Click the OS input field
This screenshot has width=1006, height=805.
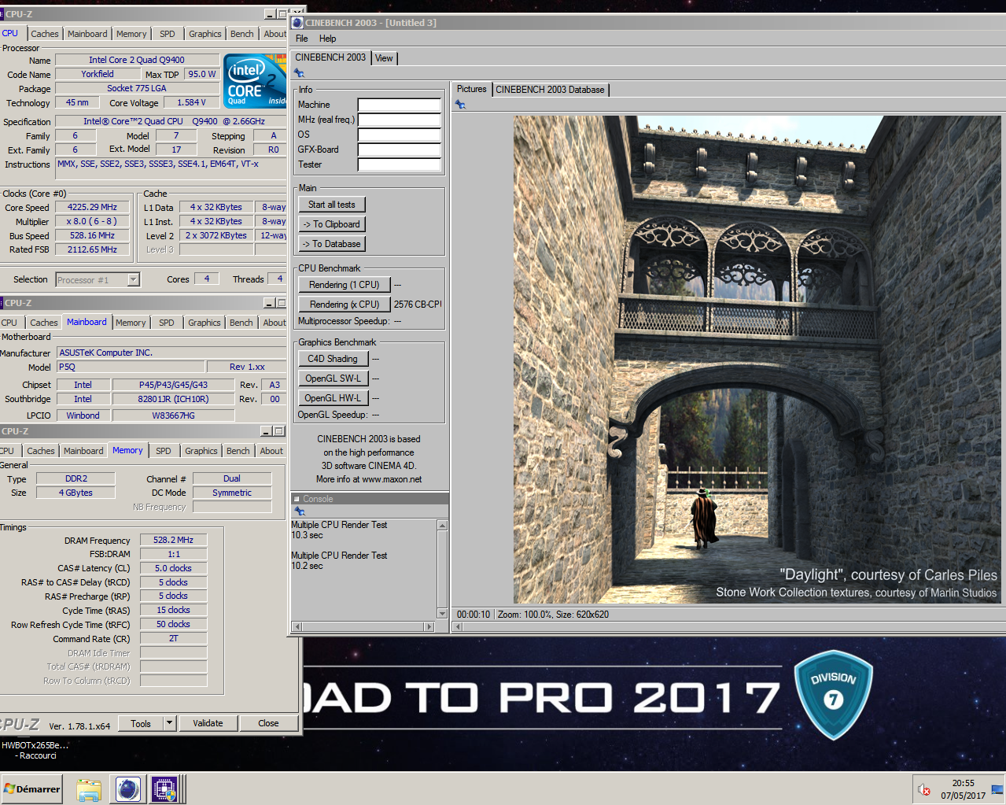(400, 135)
